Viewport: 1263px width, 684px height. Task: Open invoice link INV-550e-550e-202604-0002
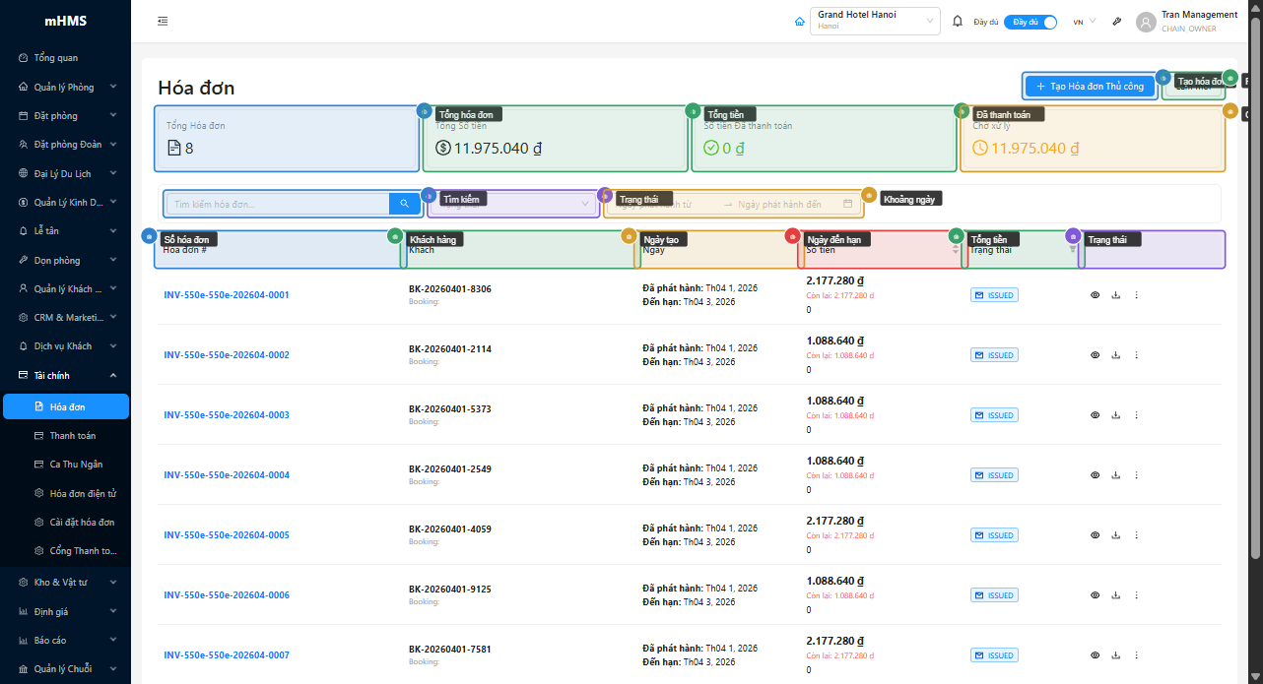tap(227, 355)
